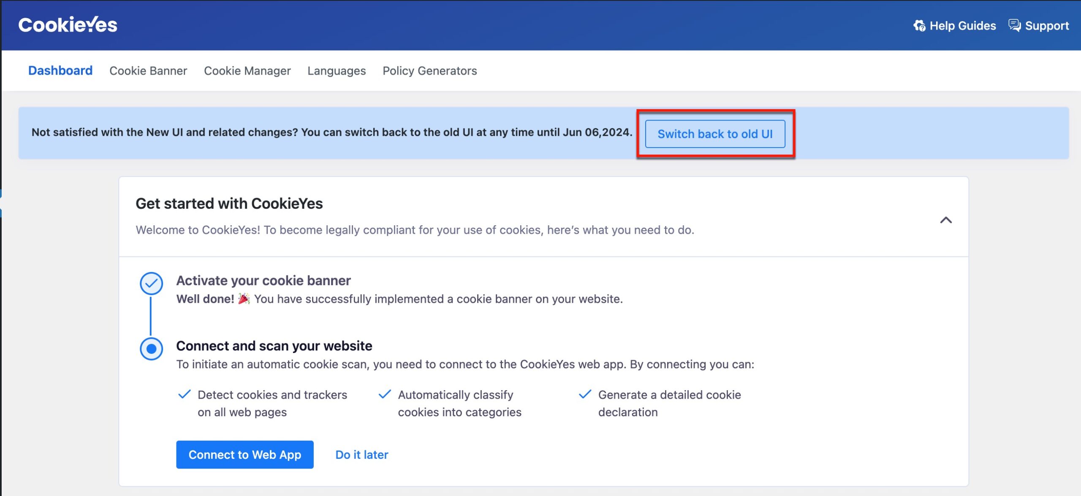Image resolution: width=1081 pixels, height=496 pixels.
Task: Open the Policy Generators tab
Action: (x=430, y=70)
